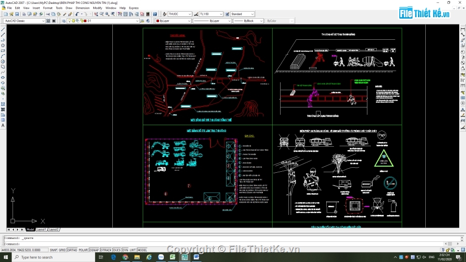Click the Plot printer icon

[x=24, y=14]
